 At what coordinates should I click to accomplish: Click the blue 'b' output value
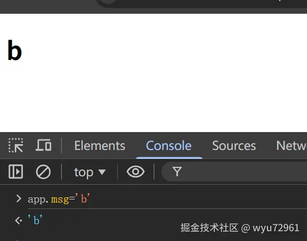tap(35, 220)
